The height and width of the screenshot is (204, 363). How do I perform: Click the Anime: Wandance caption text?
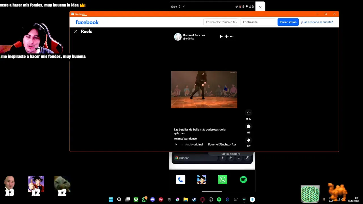tap(185, 139)
